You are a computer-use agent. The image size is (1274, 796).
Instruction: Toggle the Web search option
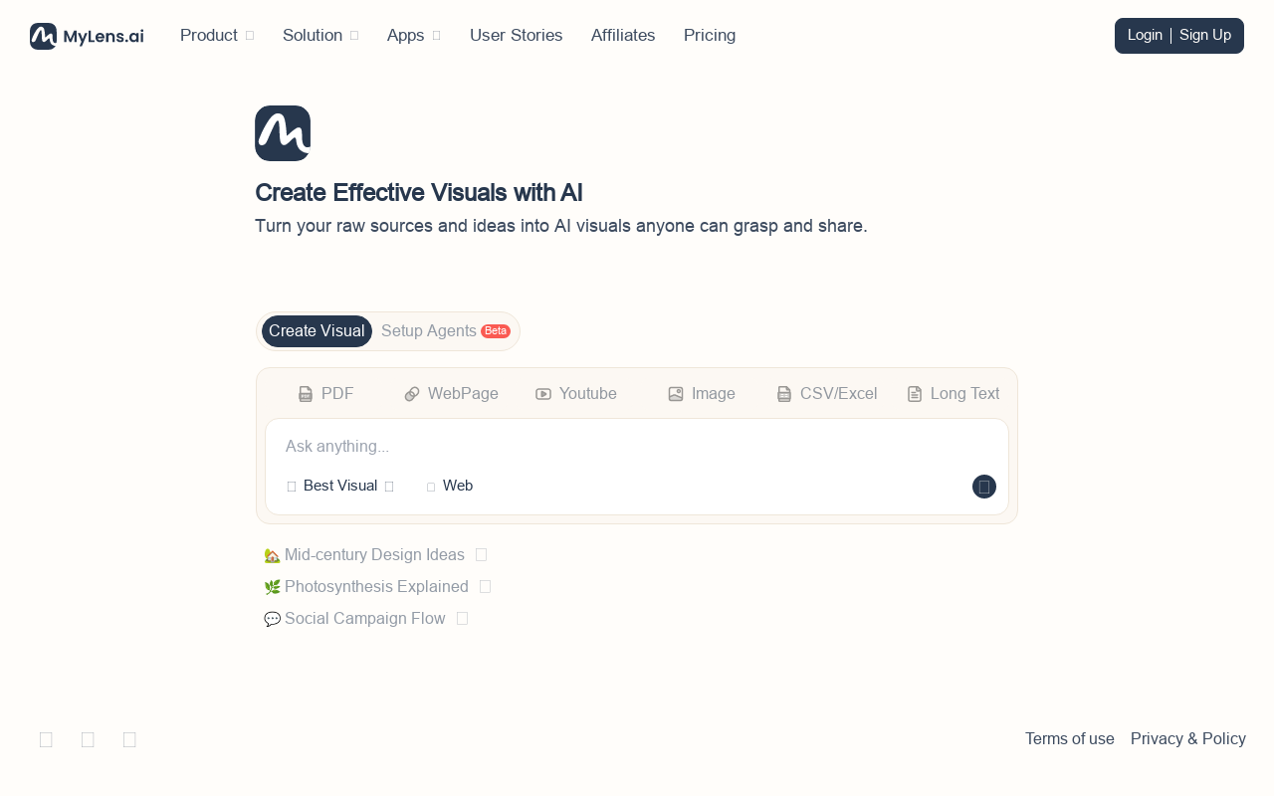click(449, 486)
